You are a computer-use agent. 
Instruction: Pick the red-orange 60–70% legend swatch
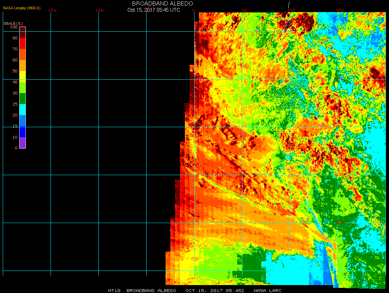[22, 54]
